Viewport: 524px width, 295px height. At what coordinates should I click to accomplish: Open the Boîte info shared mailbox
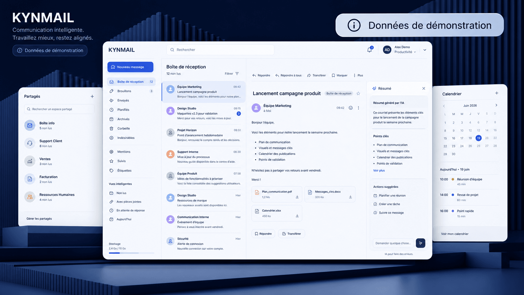pyautogui.click(x=59, y=125)
